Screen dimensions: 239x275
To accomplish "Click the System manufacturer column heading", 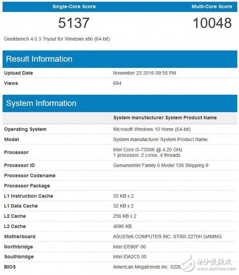I will click(165, 118).
